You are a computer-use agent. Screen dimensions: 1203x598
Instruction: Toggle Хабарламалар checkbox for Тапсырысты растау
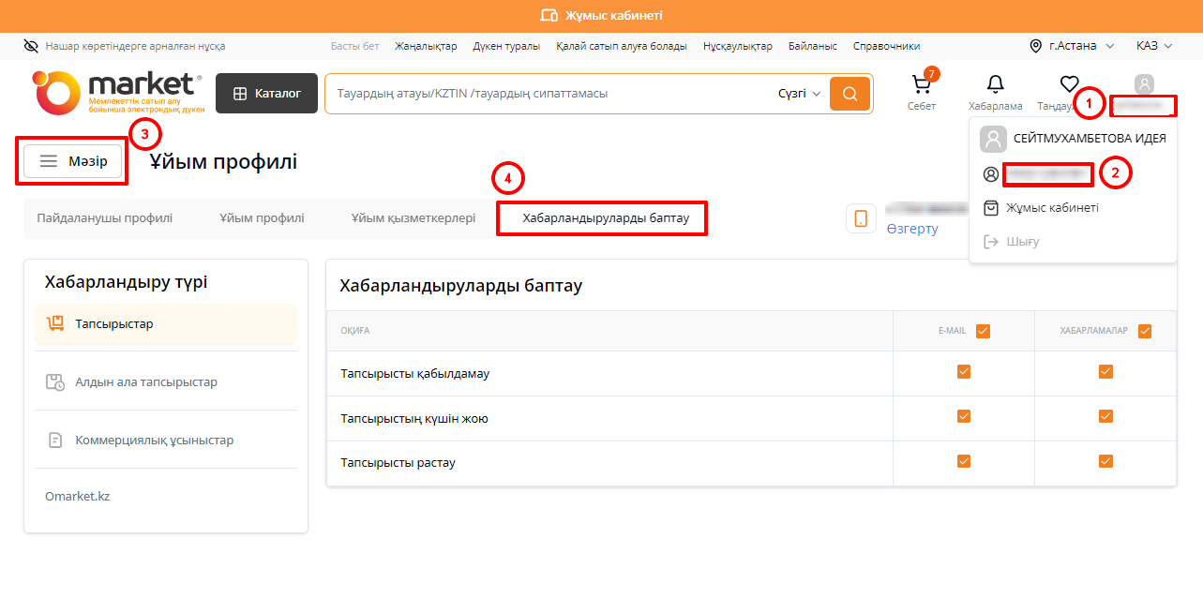[1105, 461]
